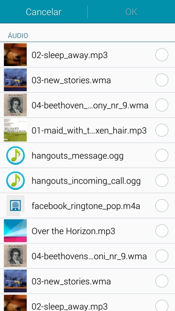Select the radio button for hangouts_message.ogg
The image size is (175, 311).
pyautogui.click(x=162, y=155)
